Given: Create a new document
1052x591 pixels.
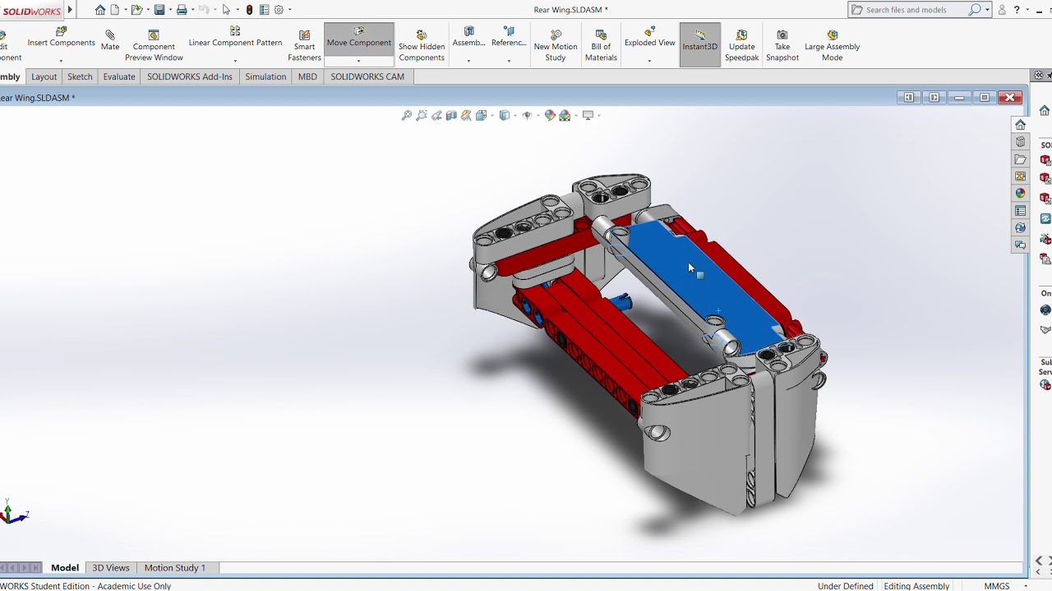Looking at the screenshot, I should (x=116, y=10).
